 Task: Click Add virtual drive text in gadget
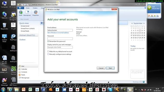pos(156,8)
